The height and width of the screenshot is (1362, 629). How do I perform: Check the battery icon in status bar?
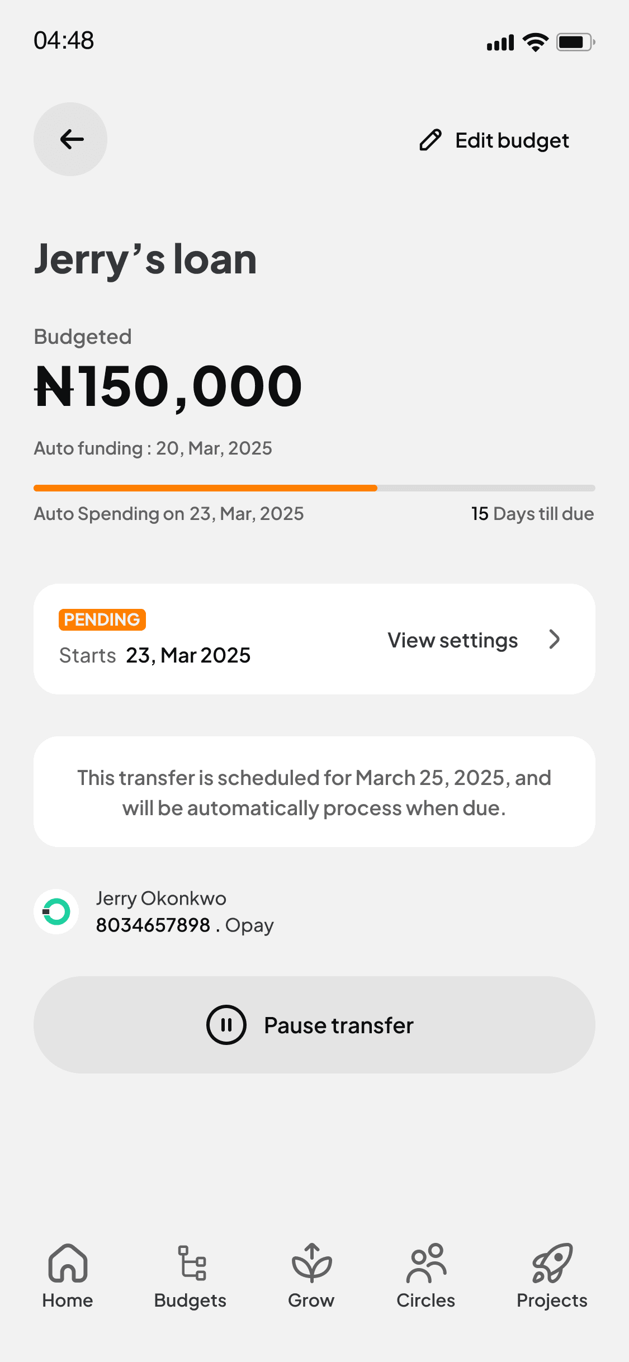575,42
